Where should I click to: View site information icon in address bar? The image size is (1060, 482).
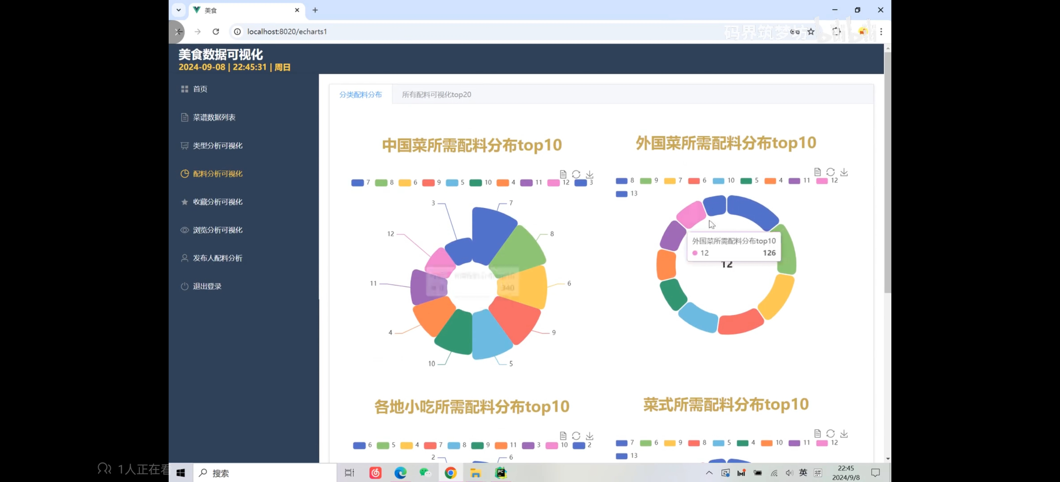pyautogui.click(x=238, y=31)
